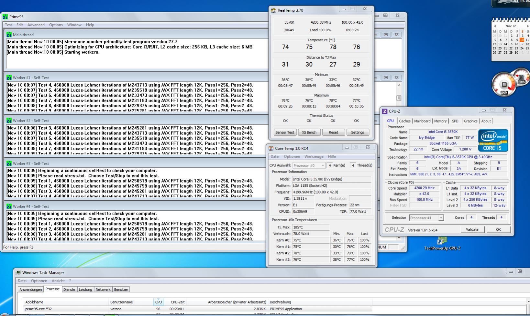Image resolution: width=530 pixels, height=316 pixels.
Task: Open Core Temp Datei menu
Action: (275, 157)
